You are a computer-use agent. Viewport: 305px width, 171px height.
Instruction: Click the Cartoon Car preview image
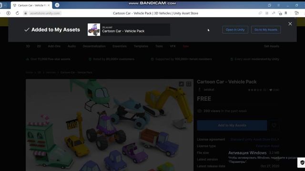(110, 125)
